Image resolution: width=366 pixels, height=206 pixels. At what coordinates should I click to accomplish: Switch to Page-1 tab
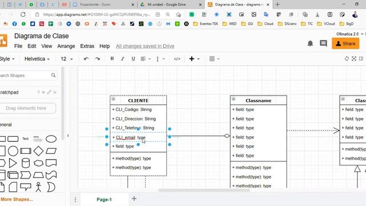104,200
